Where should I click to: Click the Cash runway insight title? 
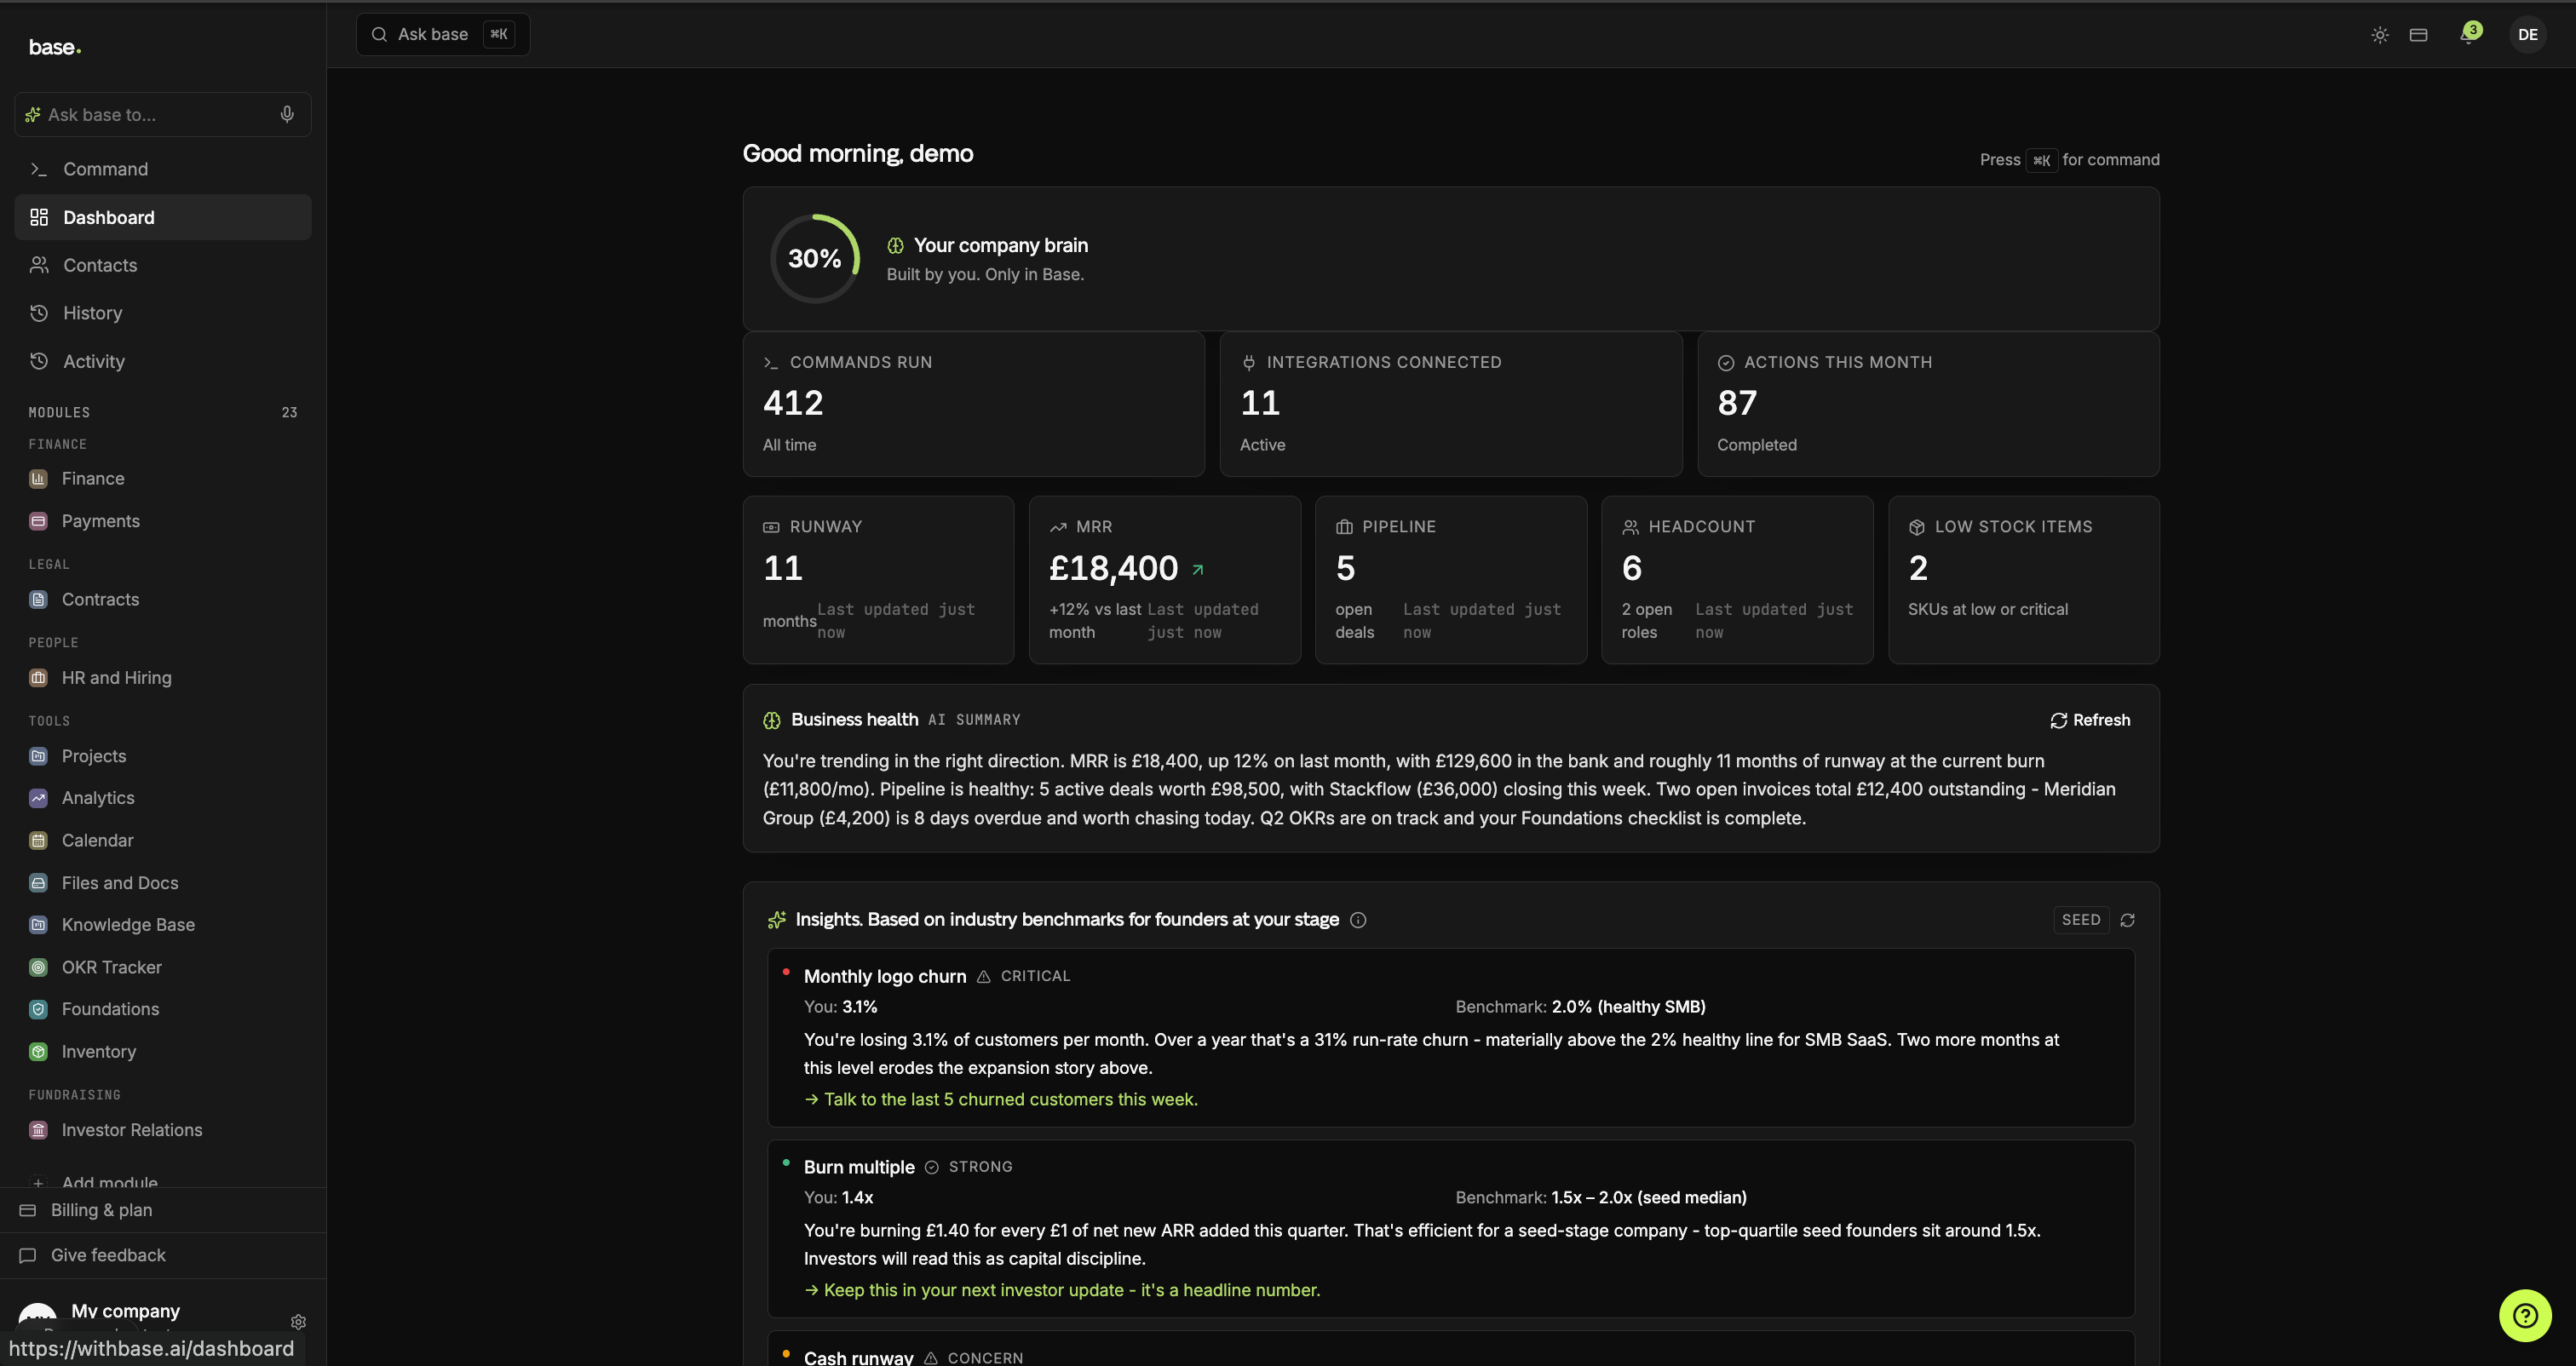point(858,1357)
